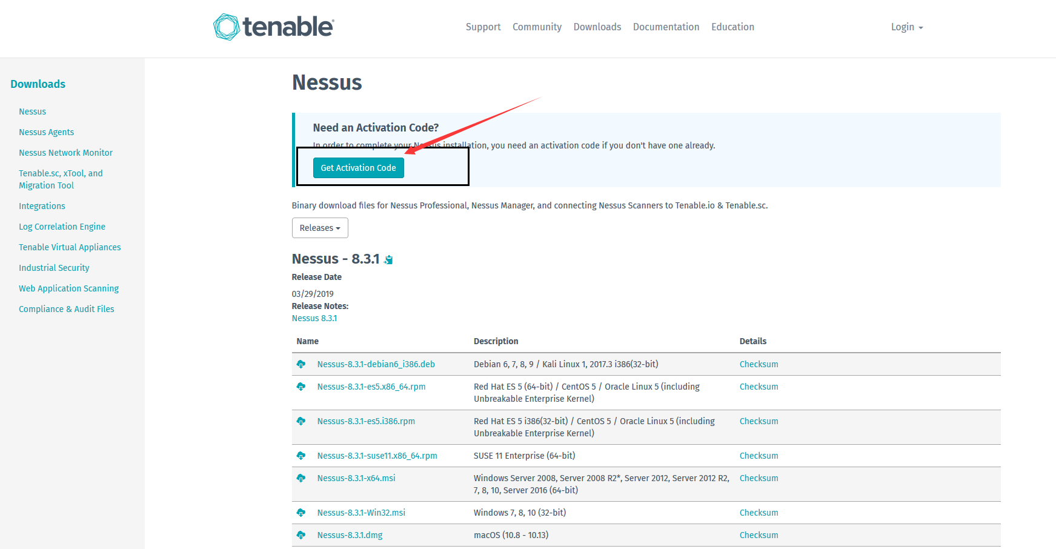Click download icon beside Nessus-8.3.1-debian6_i386.deb

tap(301, 364)
